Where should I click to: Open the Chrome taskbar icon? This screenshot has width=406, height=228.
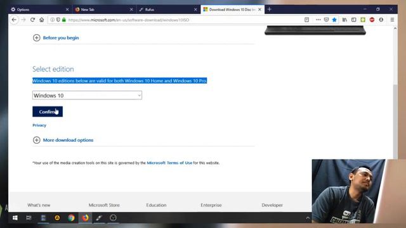pyautogui.click(x=71, y=218)
